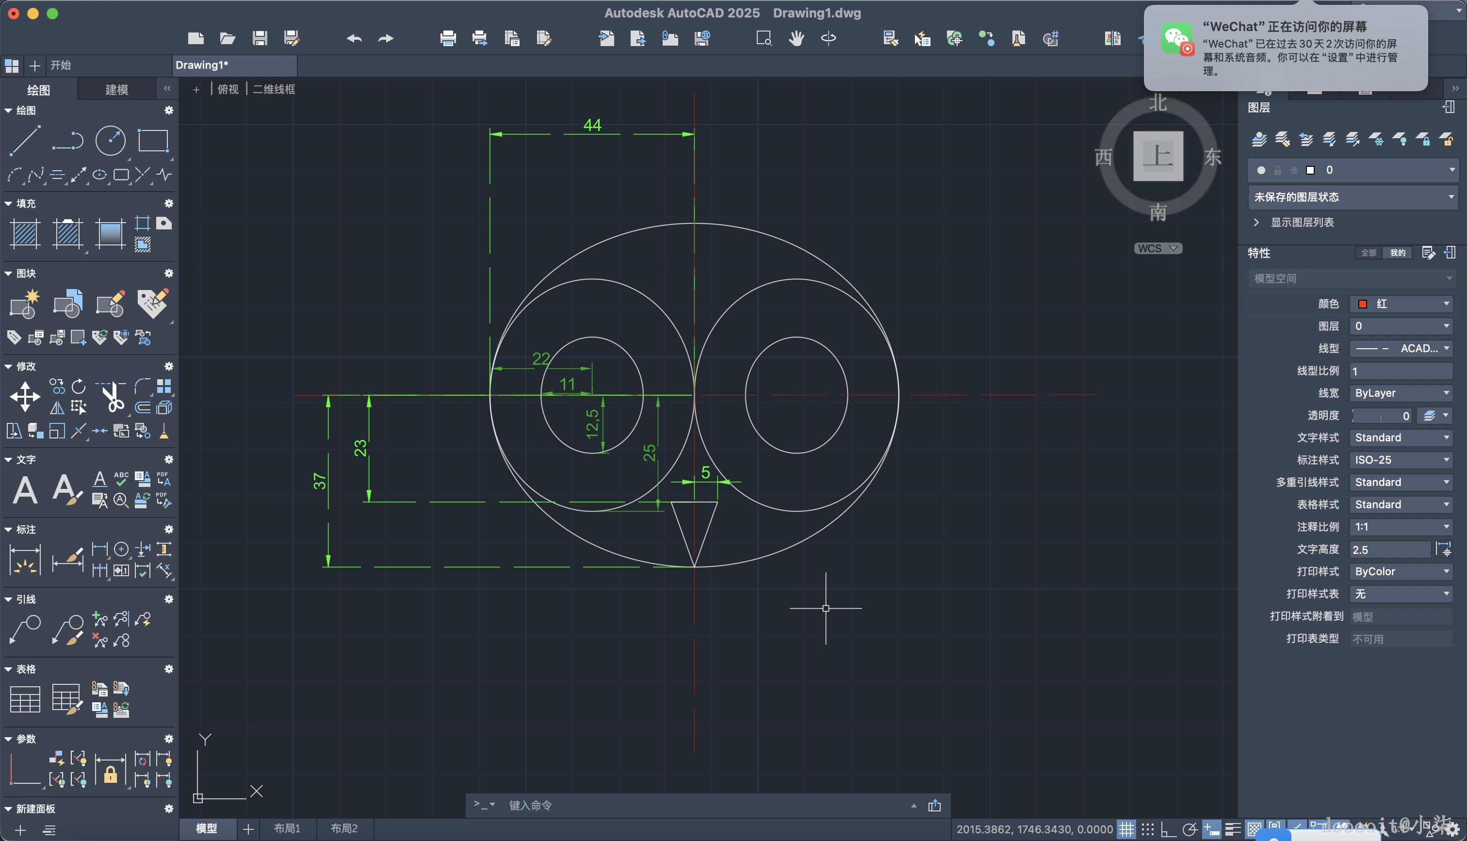
Task: Click the Linear Dimension tool
Action: pyautogui.click(x=25, y=560)
